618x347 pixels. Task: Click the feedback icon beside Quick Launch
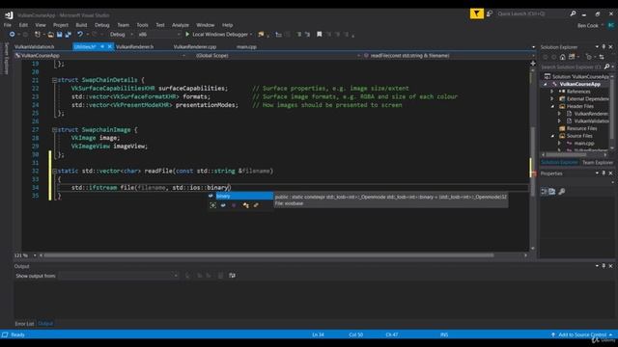(490, 13)
